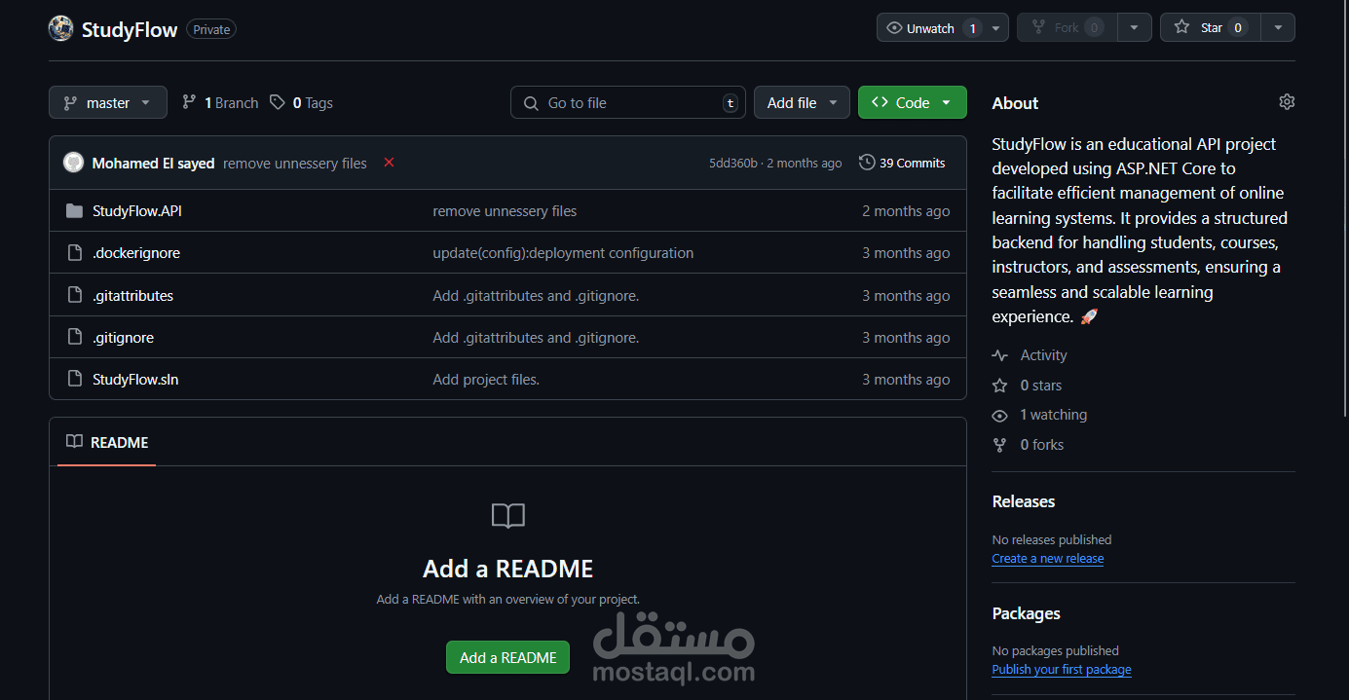
Task: Open commit hash 5dd360b
Action: (x=732, y=163)
